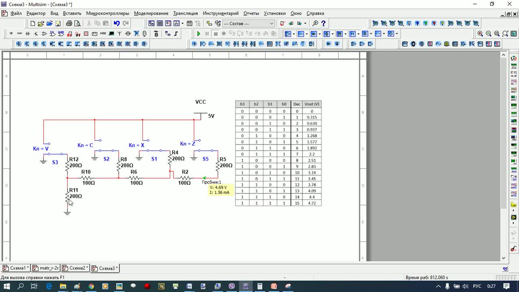Open the Моделирование menu
This screenshot has height=292, width=519.
tap(151, 13)
